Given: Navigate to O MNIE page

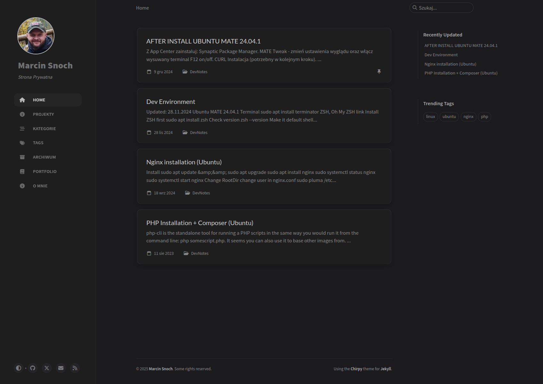Looking at the screenshot, I should point(40,186).
